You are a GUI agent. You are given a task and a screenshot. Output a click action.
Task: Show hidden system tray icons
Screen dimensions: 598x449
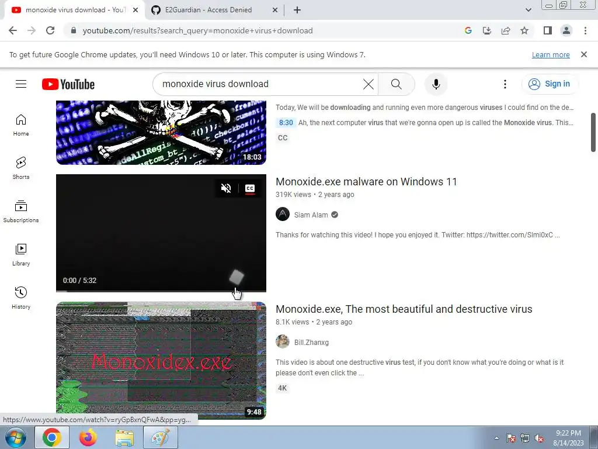click(x=496, y=438)
